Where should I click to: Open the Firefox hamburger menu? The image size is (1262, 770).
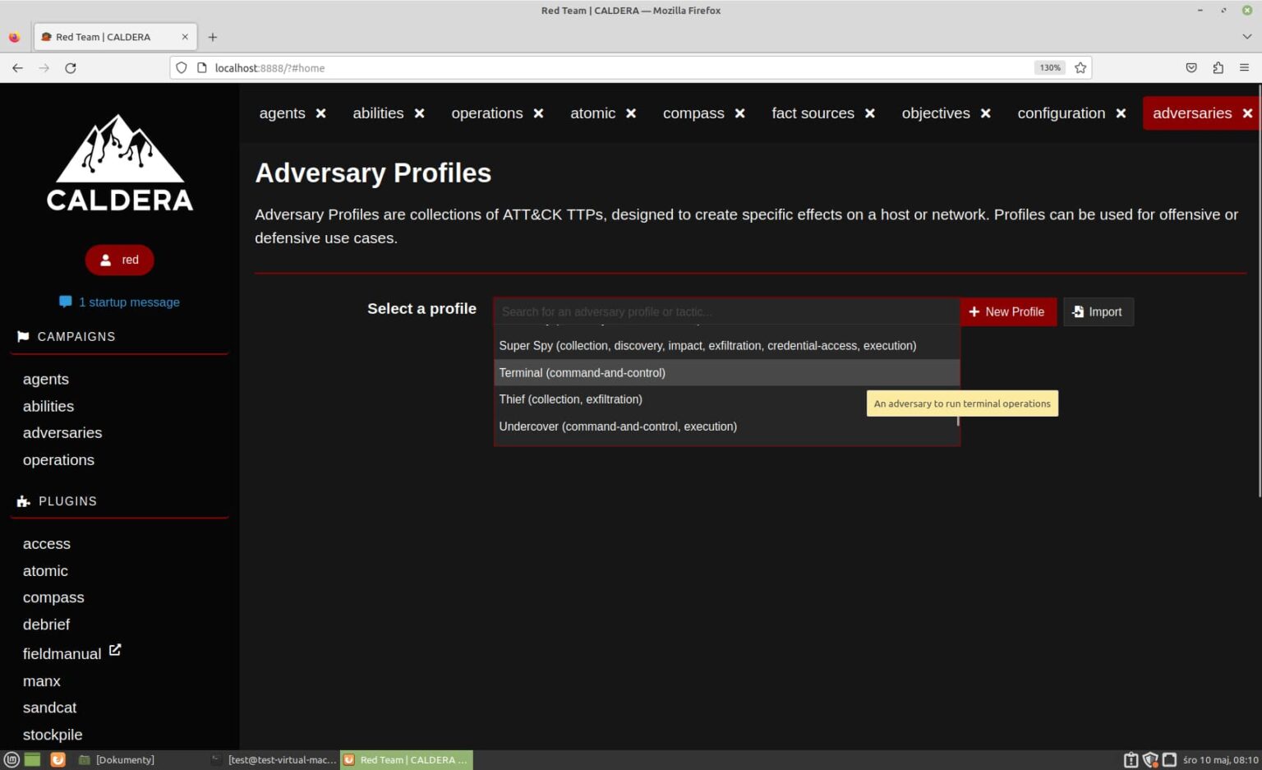(1244, 68)
